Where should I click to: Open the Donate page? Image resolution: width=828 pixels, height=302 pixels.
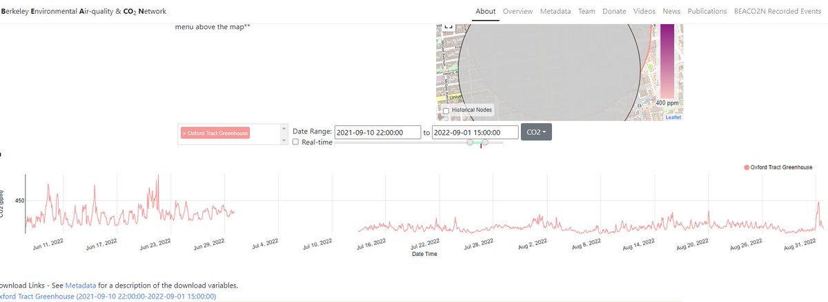coord(614,11)
